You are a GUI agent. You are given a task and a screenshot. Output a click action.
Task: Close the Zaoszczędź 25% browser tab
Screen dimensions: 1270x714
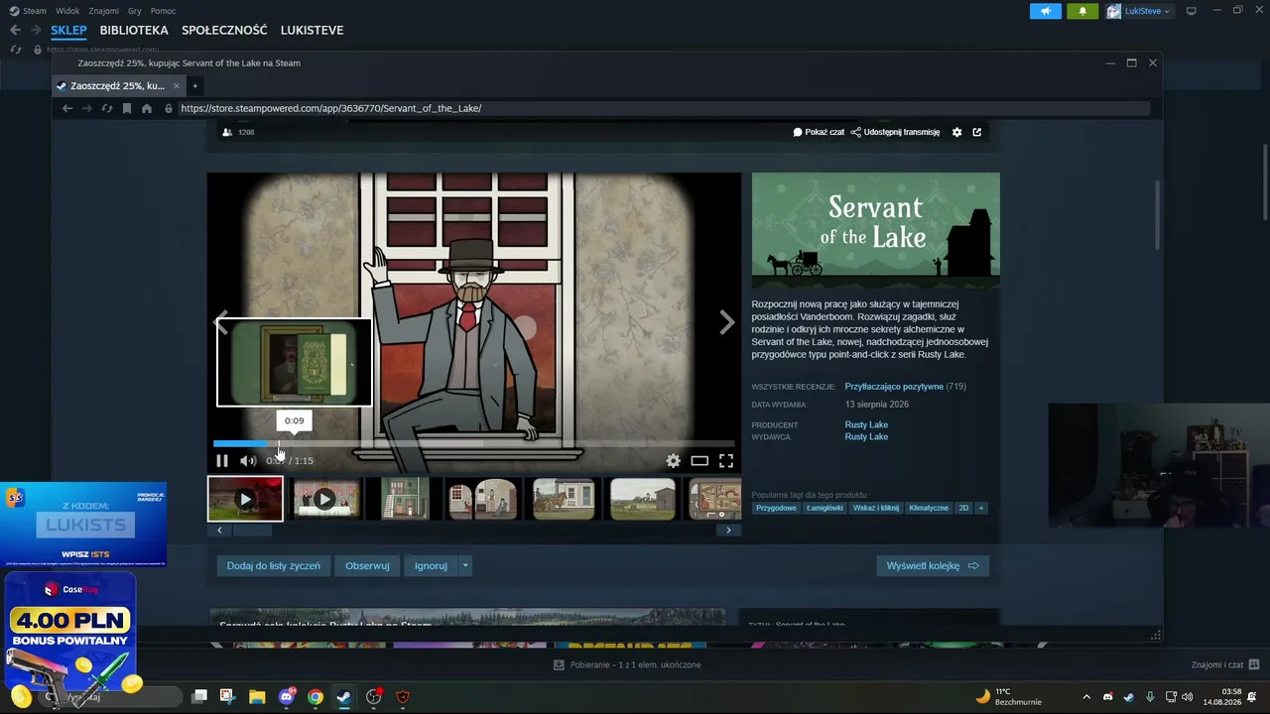177,85
